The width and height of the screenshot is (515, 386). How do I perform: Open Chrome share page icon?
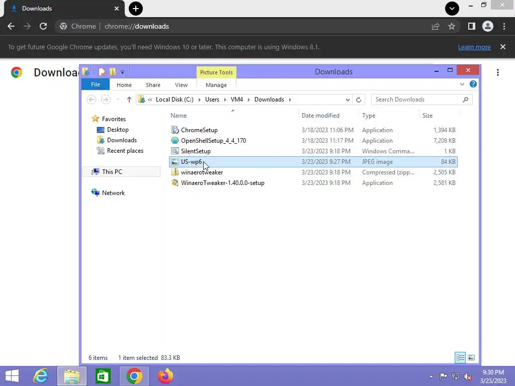(x=436, y=26)
